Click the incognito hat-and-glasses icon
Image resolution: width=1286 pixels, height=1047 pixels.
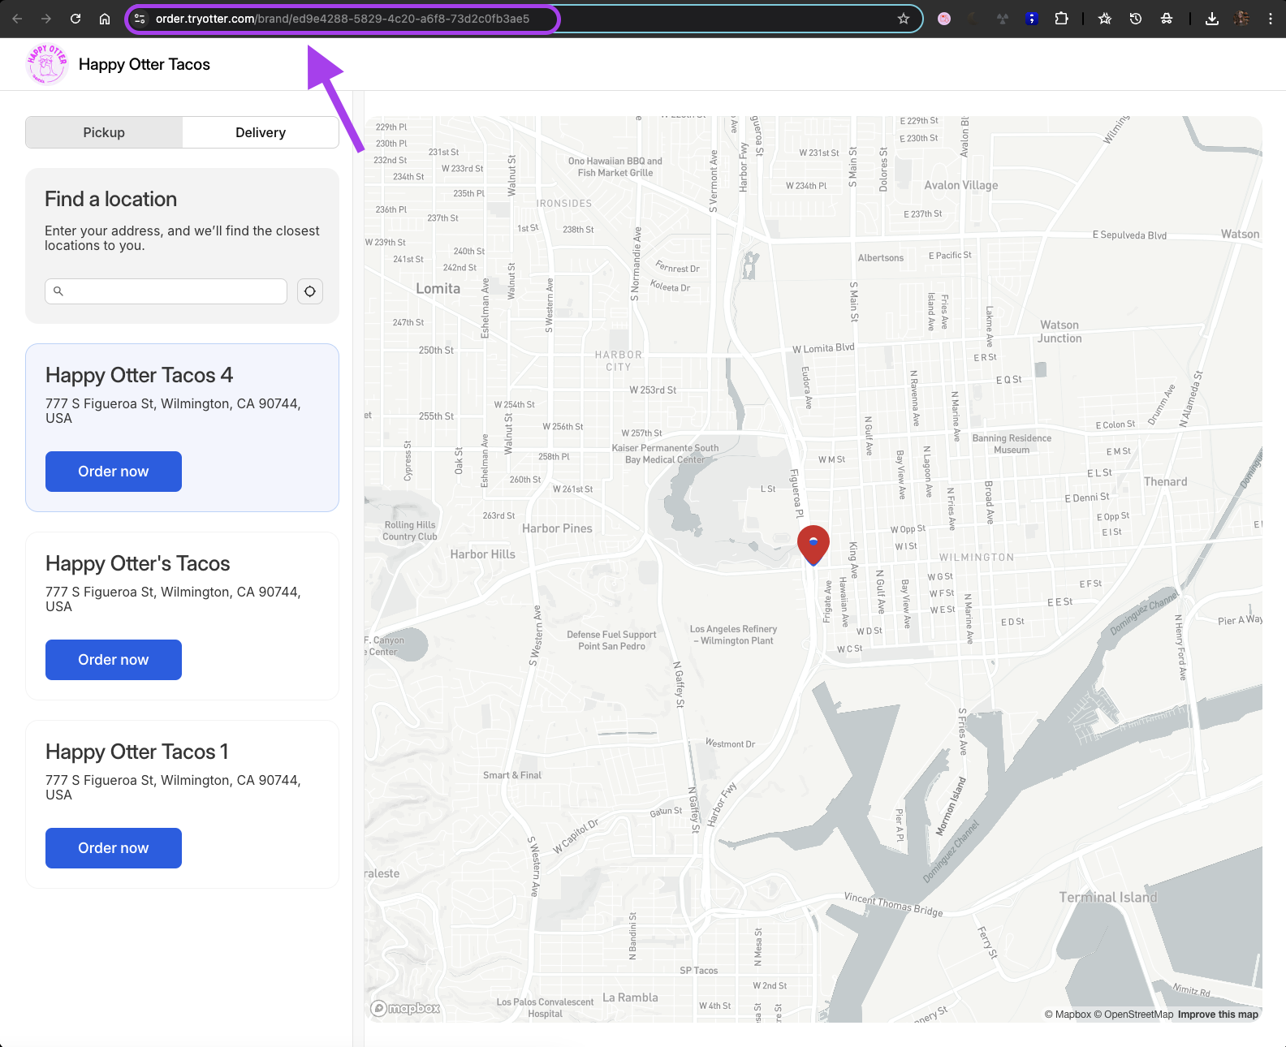[1167, 19]
